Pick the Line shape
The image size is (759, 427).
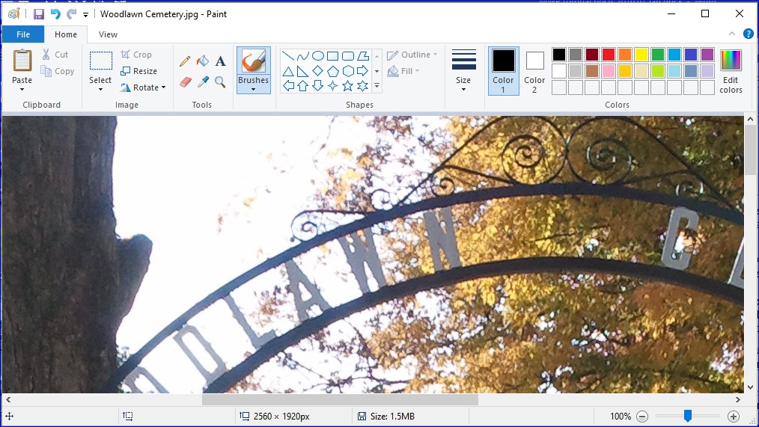(288, 56)
